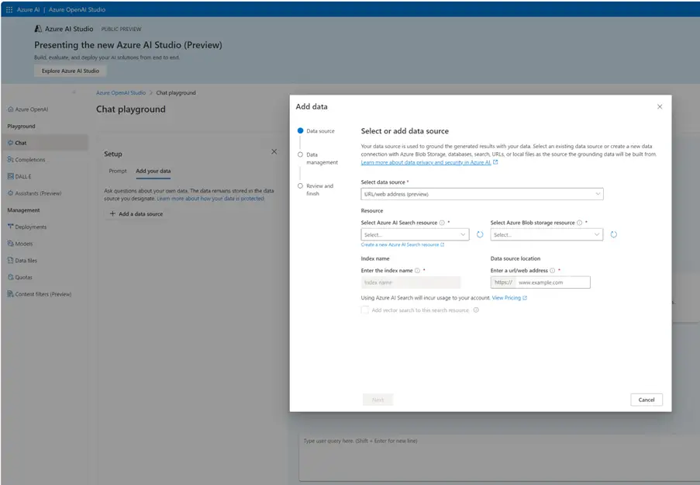Click the Azure OpenAI Studio breadcrumb link

(x=121, y=93)
